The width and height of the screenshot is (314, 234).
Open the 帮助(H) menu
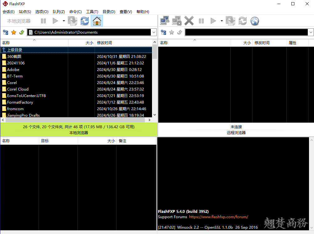coord(143,12)
